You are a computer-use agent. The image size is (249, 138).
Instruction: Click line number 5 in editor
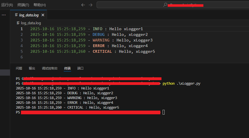pos(22,51)
